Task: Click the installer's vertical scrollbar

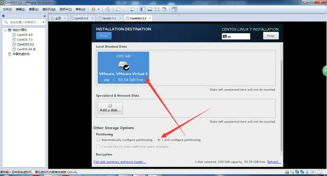Action: coord(281,105)
